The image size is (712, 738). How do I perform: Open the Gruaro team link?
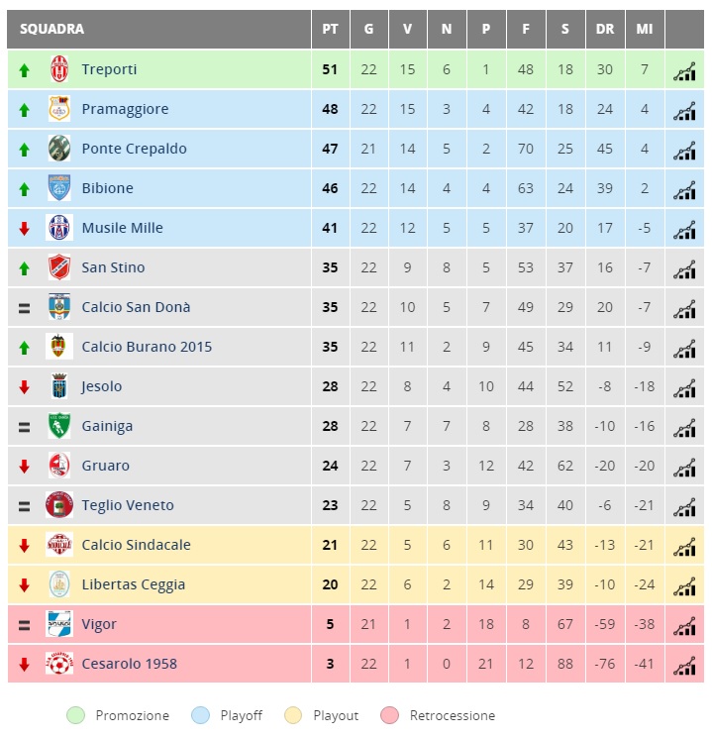tap(105, 466)
